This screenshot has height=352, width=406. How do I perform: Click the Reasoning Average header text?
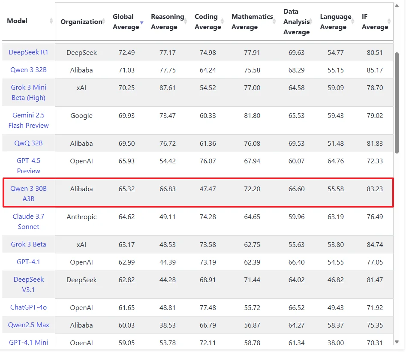tap(167, 21)
